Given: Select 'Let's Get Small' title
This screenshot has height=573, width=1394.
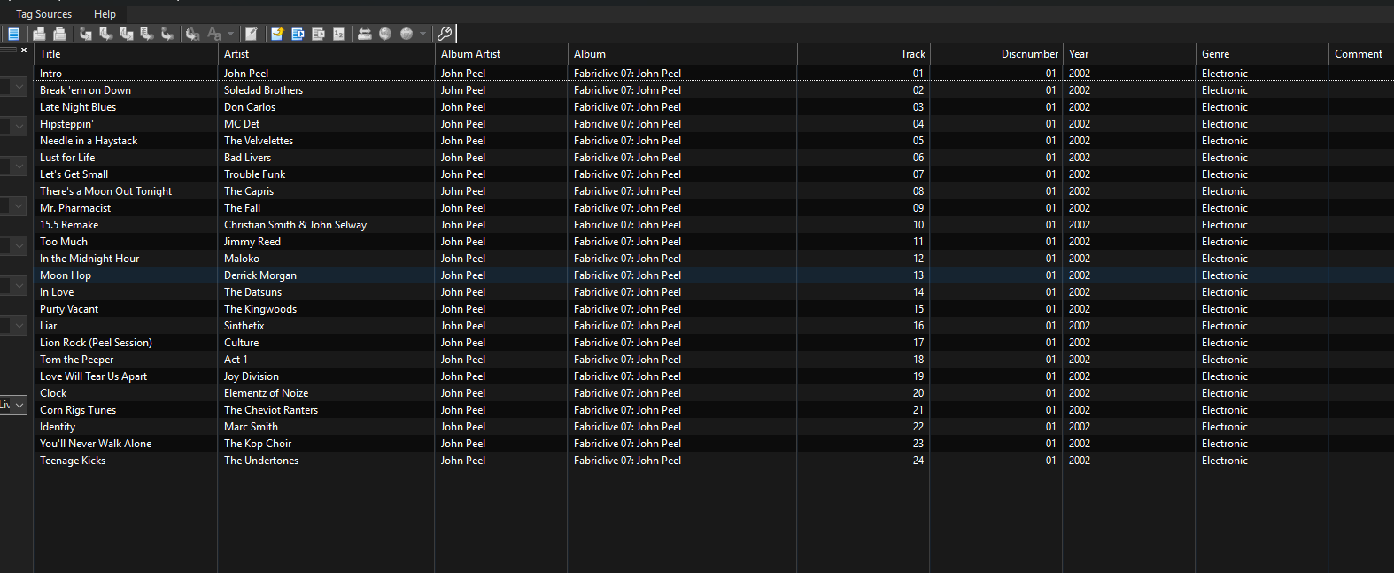Looking at the screenshot, I should click(74, 174).
